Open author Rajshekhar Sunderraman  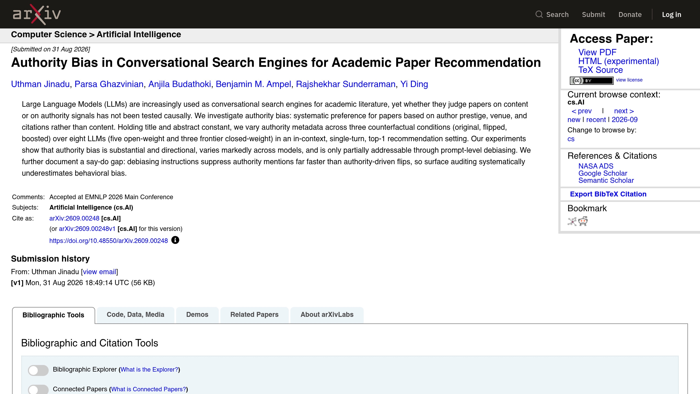346,84
